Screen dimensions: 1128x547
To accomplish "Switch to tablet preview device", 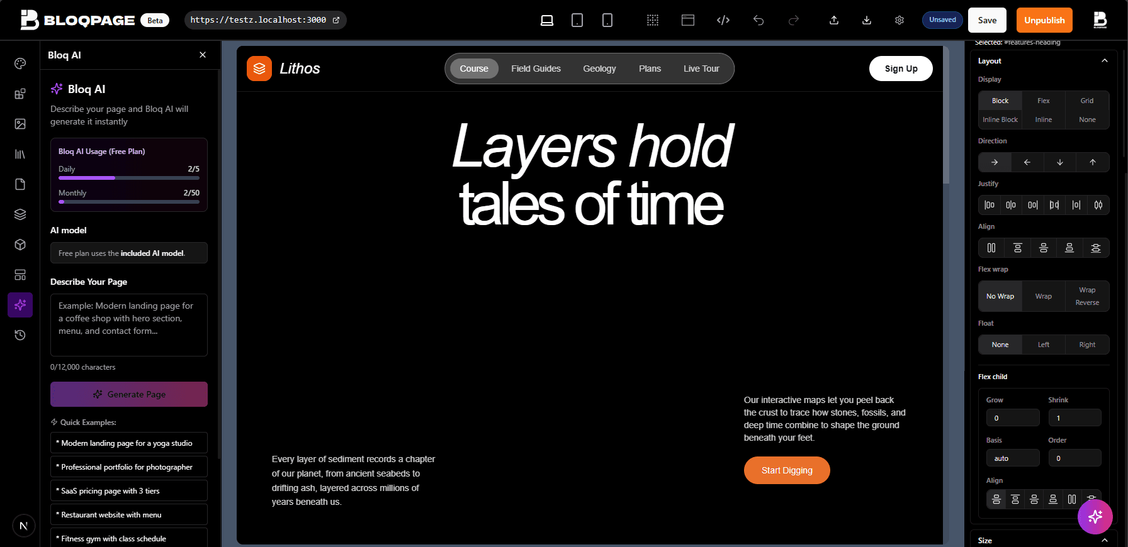I will (x=577, y=20).
